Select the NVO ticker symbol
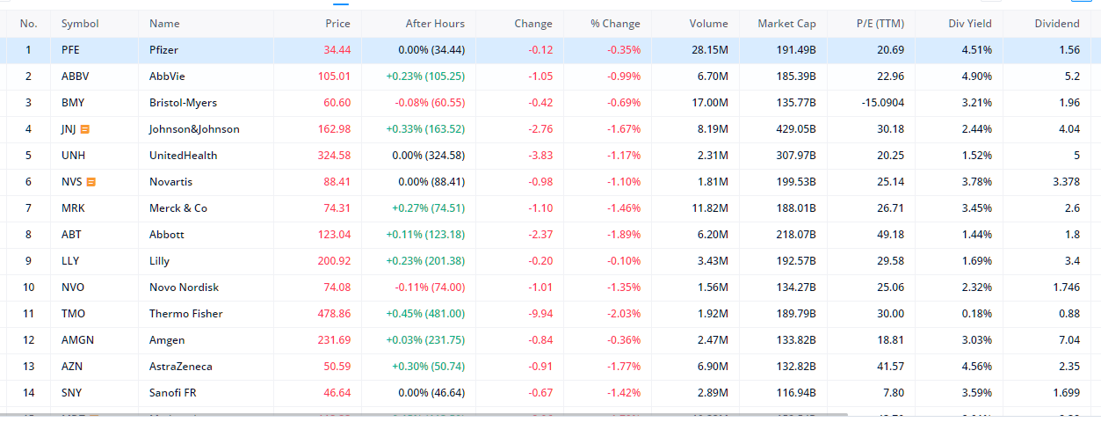The width and height of the screenshot is (1101, 422). 73,287
